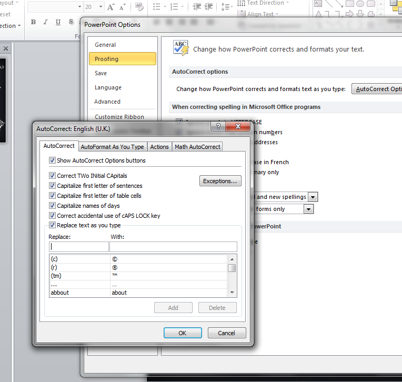Click the Add button in AutoCorrect
The height and width of the screenshot is (382, 402).
[x=173, y=308]
